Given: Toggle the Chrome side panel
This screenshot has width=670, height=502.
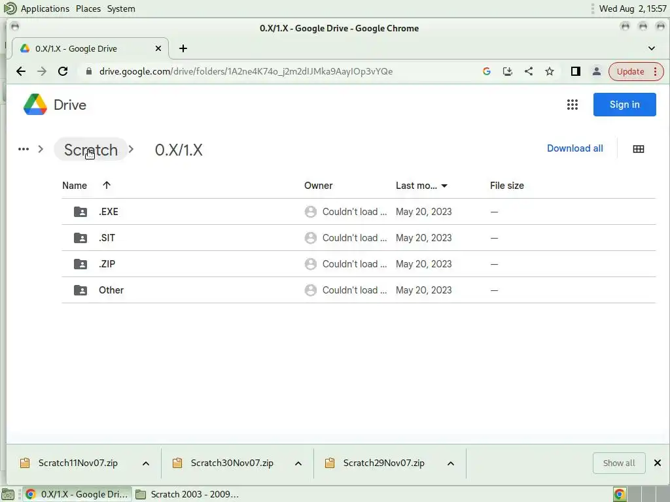Looking at the screenshot, I should (576, 71).
